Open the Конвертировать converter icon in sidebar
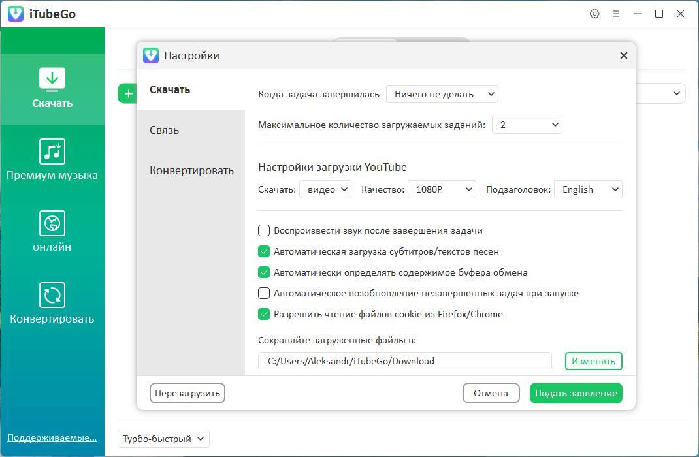Viewport: 699px width, 457px height. tap(52, 295)
